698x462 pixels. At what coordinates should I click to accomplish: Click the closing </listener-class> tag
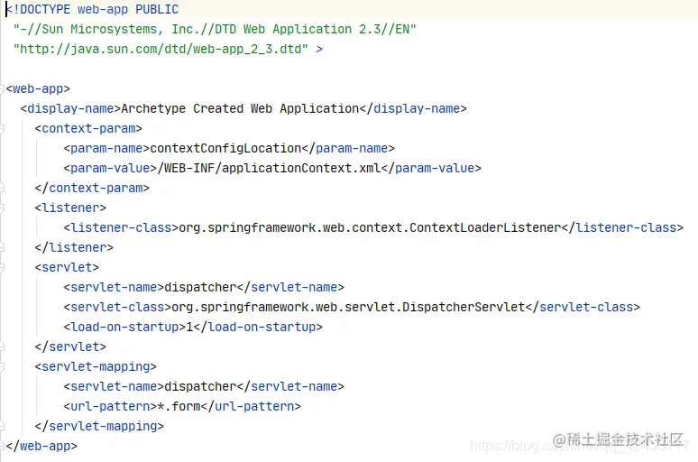coord(622,227)
